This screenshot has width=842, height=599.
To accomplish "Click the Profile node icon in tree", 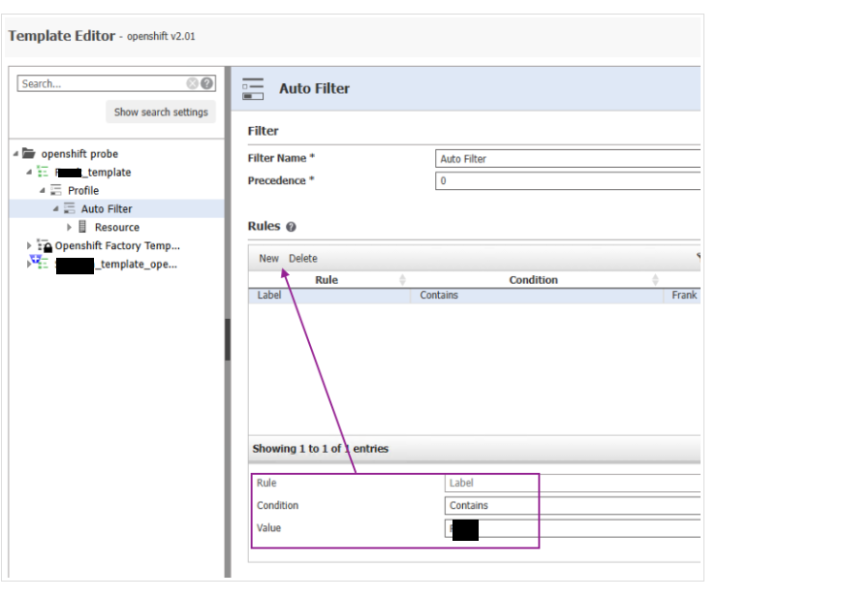I will [56, 191].
